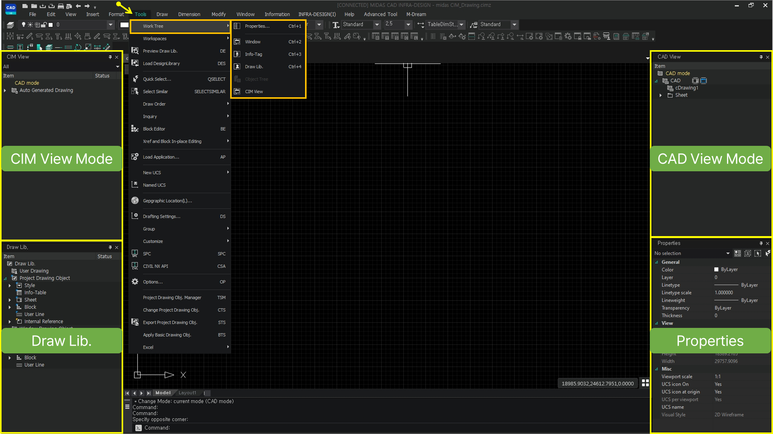Click the Preview Draw Lib. menu icon
Screen dimensions: 773x434
tap(135, 51)
